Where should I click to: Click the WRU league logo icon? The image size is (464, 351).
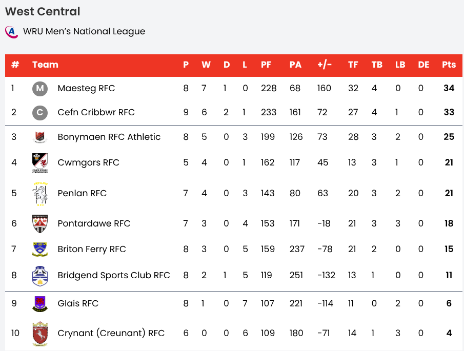point(11,32)
